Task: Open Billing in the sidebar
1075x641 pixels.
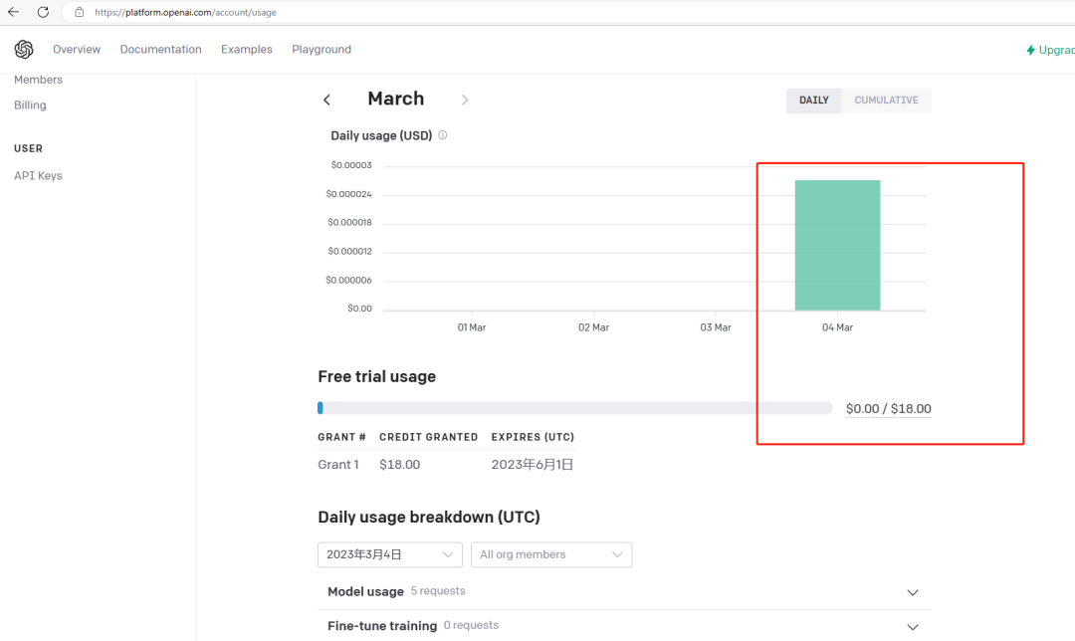Action: tap(30, 105)
